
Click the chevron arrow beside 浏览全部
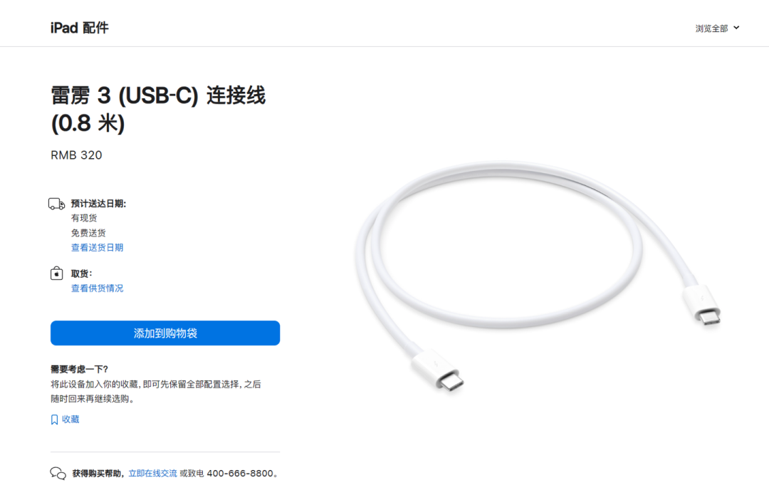[736, 28]
